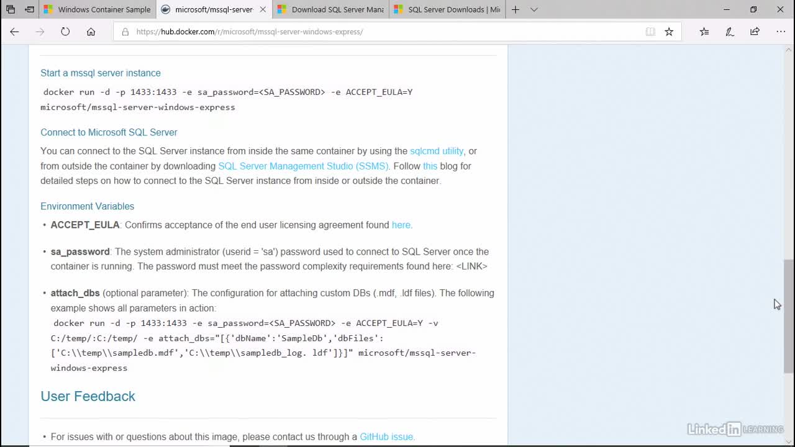This screenshot has height=447, width=795.
Task: Click the '<LINK>' placeholder text
Action: coord(472,266)
